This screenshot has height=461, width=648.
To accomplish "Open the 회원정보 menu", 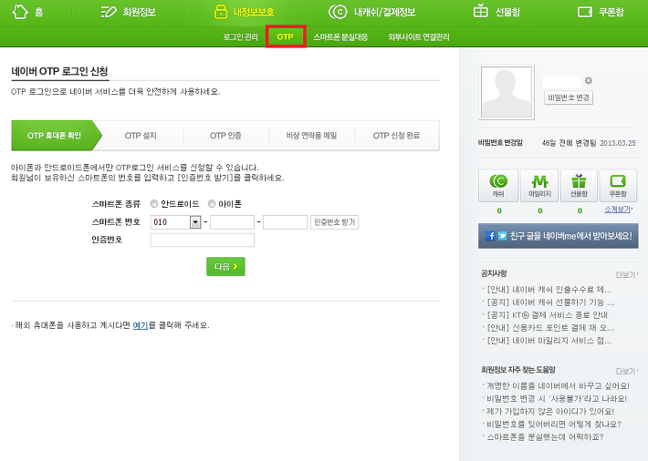I will (x=140, y=12).
